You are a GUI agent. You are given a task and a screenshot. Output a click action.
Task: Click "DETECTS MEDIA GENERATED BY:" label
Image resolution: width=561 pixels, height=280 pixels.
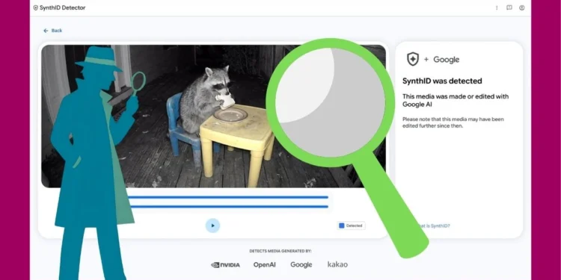point(280,251)
